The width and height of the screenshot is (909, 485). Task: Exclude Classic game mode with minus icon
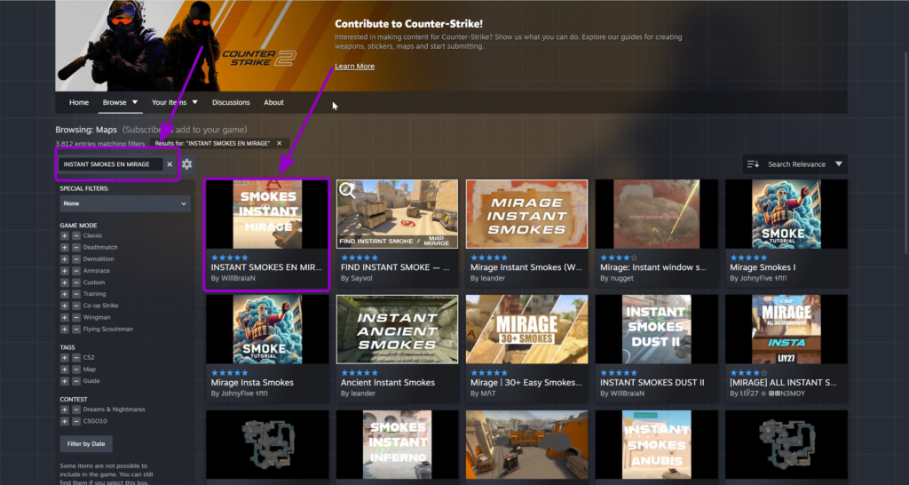(76, 235)
